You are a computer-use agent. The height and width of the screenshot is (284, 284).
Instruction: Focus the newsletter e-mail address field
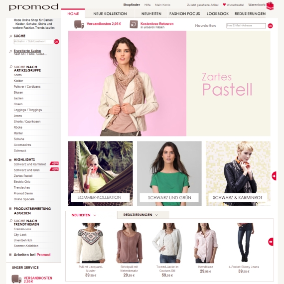pyautogui.click(x=246, y=26)
